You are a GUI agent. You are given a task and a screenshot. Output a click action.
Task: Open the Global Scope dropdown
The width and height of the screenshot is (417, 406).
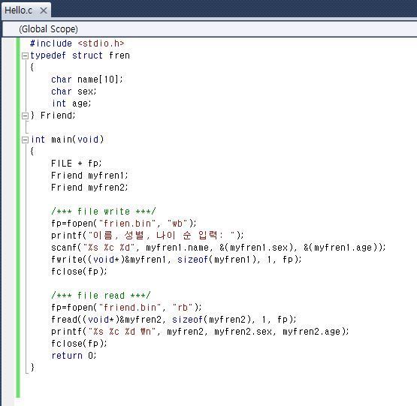pyautogui.click(x=210, y=29)
